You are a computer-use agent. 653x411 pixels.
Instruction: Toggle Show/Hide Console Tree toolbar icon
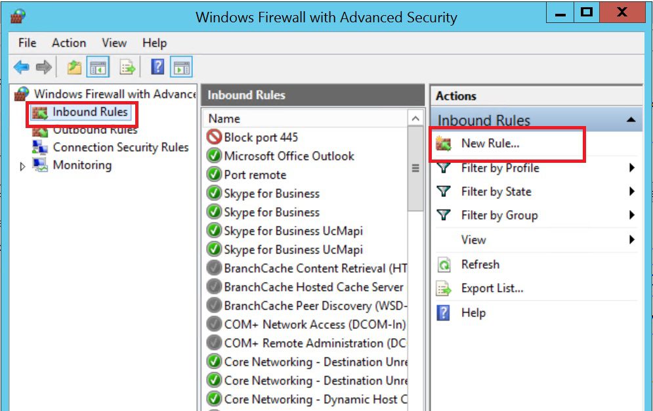pos(98,67)
